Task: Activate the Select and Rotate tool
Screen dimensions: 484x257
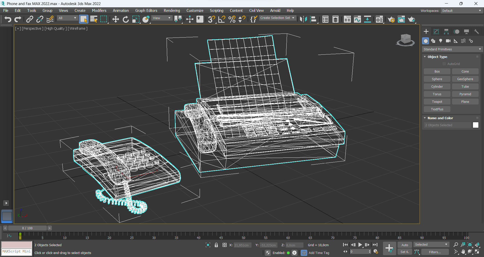Action: coord(126,19)
